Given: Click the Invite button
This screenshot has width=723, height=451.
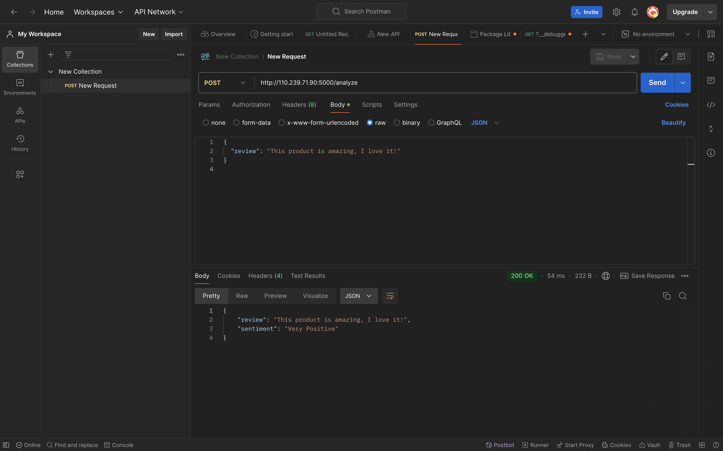Looking at the screenshot, I should click(x=586, y=12).
